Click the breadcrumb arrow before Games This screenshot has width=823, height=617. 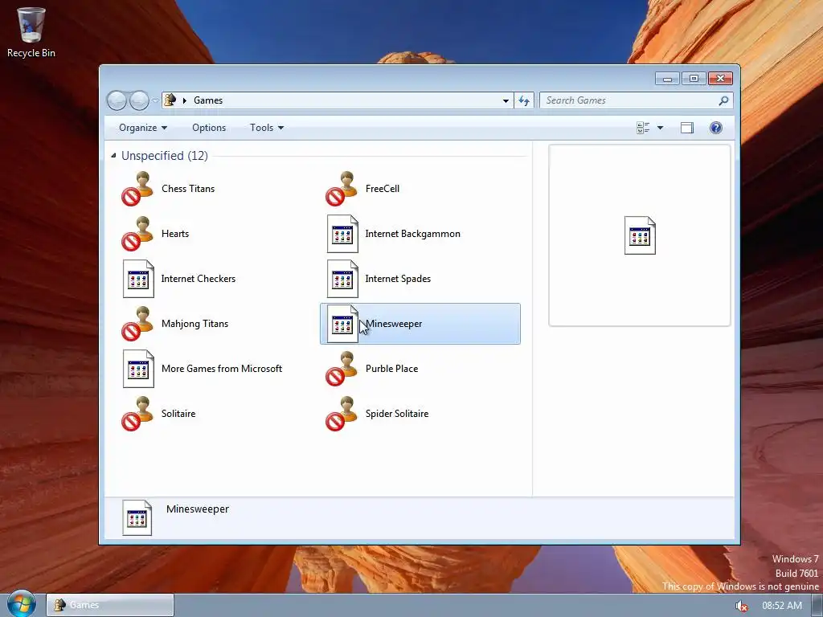(x=185, y=100)
